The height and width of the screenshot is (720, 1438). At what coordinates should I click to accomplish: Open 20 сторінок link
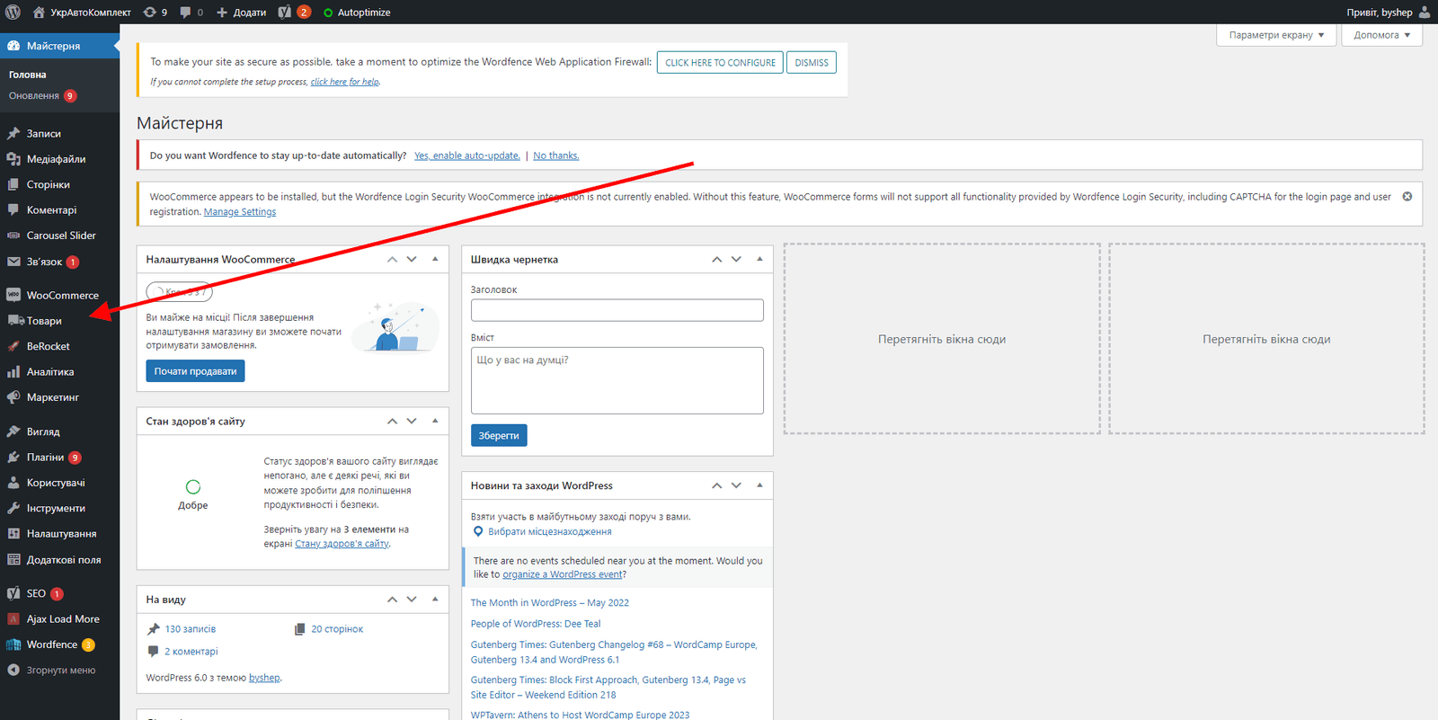(337, 629)
